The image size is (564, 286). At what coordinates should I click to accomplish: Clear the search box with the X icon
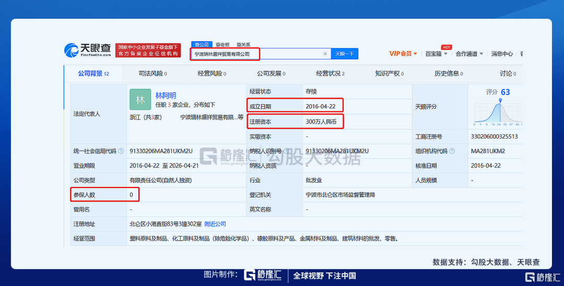[x=325, y=54]
